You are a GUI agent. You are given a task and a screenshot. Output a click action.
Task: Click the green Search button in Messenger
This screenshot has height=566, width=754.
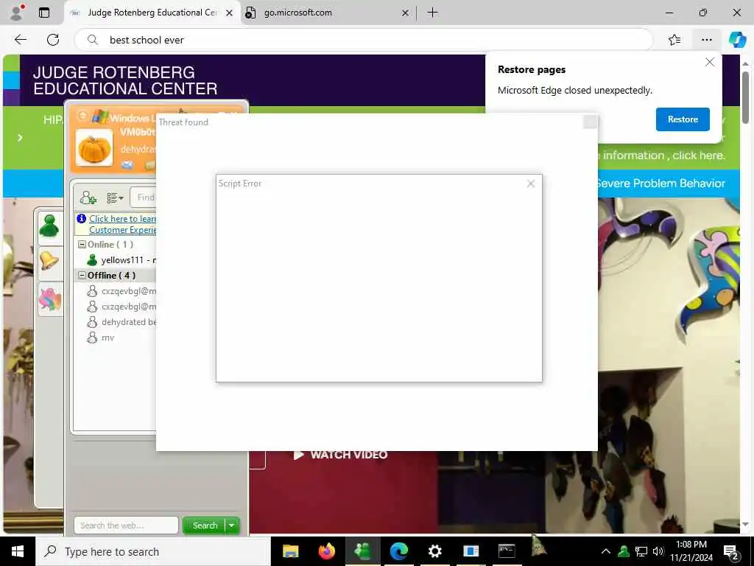[205, 525]
